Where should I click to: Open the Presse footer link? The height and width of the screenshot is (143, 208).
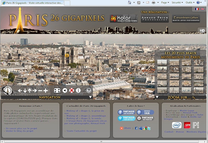point(180,132)
